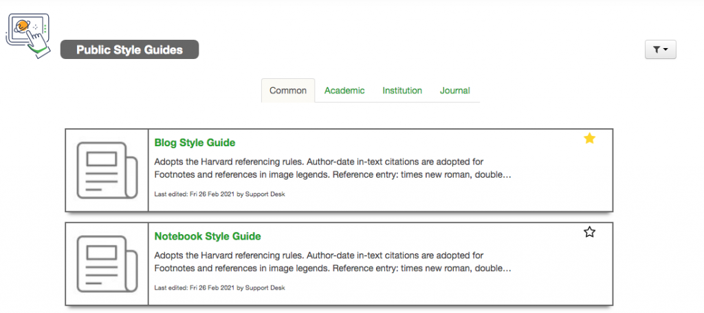Screen dimensions: 704x313
Task: Select the Blog Style Guide card
Action: point(339,170)
